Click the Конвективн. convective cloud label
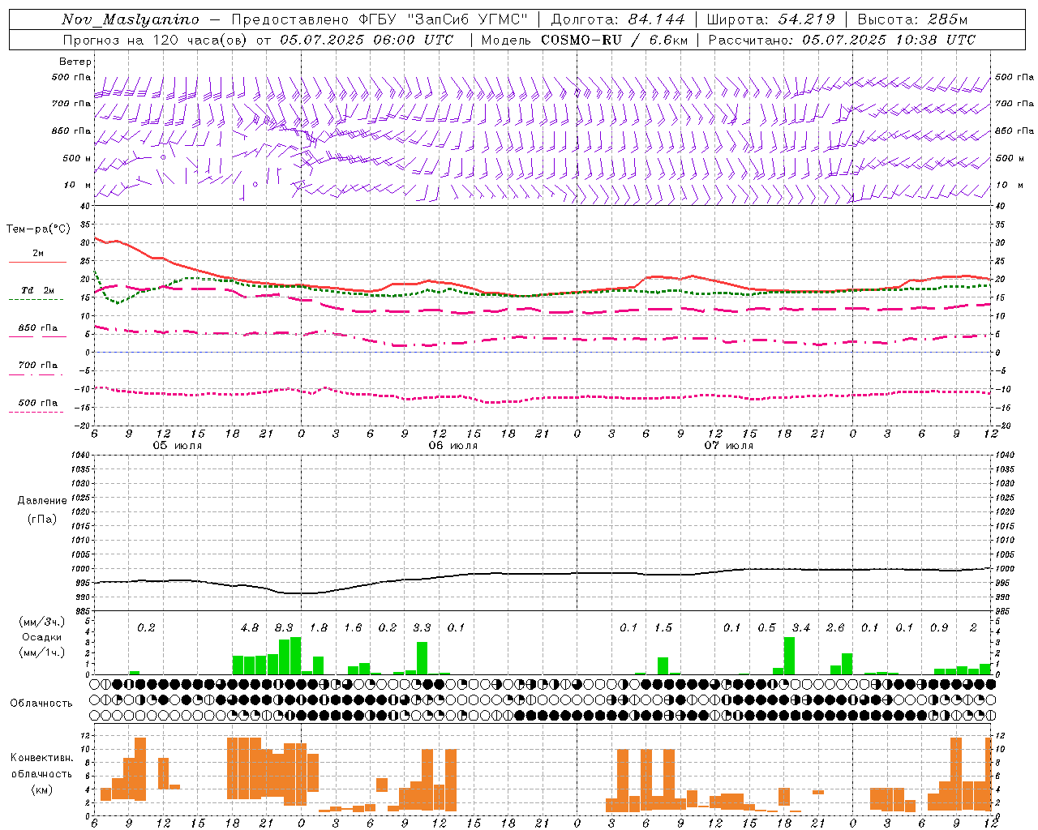This screenshot has width=1038, height=830. (x=41, y=758)
